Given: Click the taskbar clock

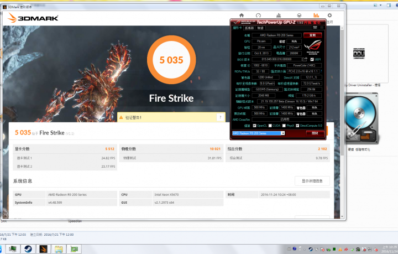Looking at the screenshot, I should [390, 249].
